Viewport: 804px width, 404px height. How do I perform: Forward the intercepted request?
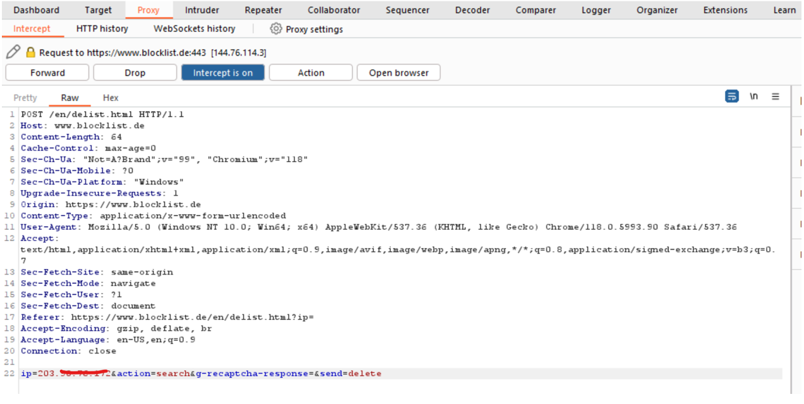pos(47,72)
